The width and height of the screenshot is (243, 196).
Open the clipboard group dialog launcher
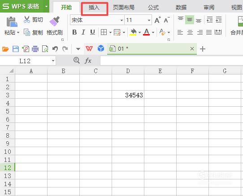[x=63, y=40]
